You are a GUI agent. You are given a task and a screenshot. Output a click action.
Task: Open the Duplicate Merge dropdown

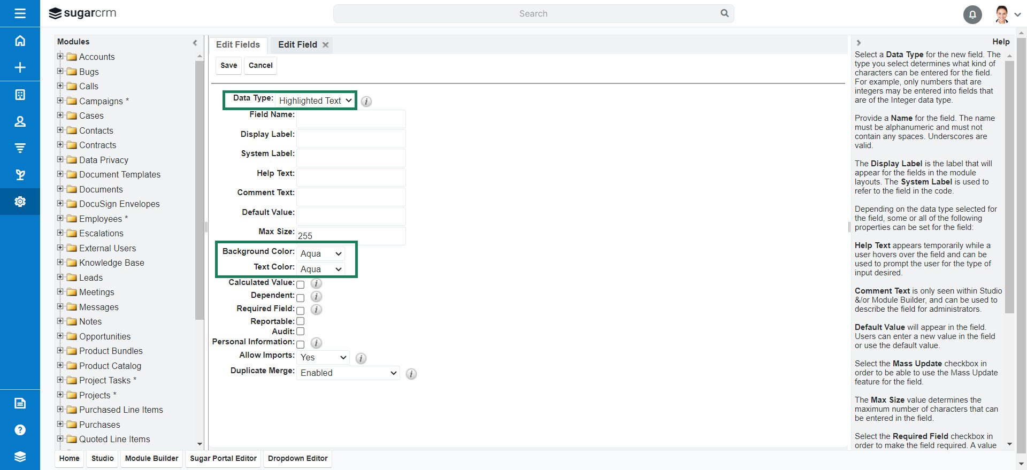(x=348, y=373)
